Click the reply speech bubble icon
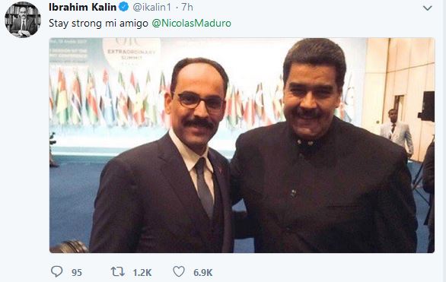 point(56,271)
